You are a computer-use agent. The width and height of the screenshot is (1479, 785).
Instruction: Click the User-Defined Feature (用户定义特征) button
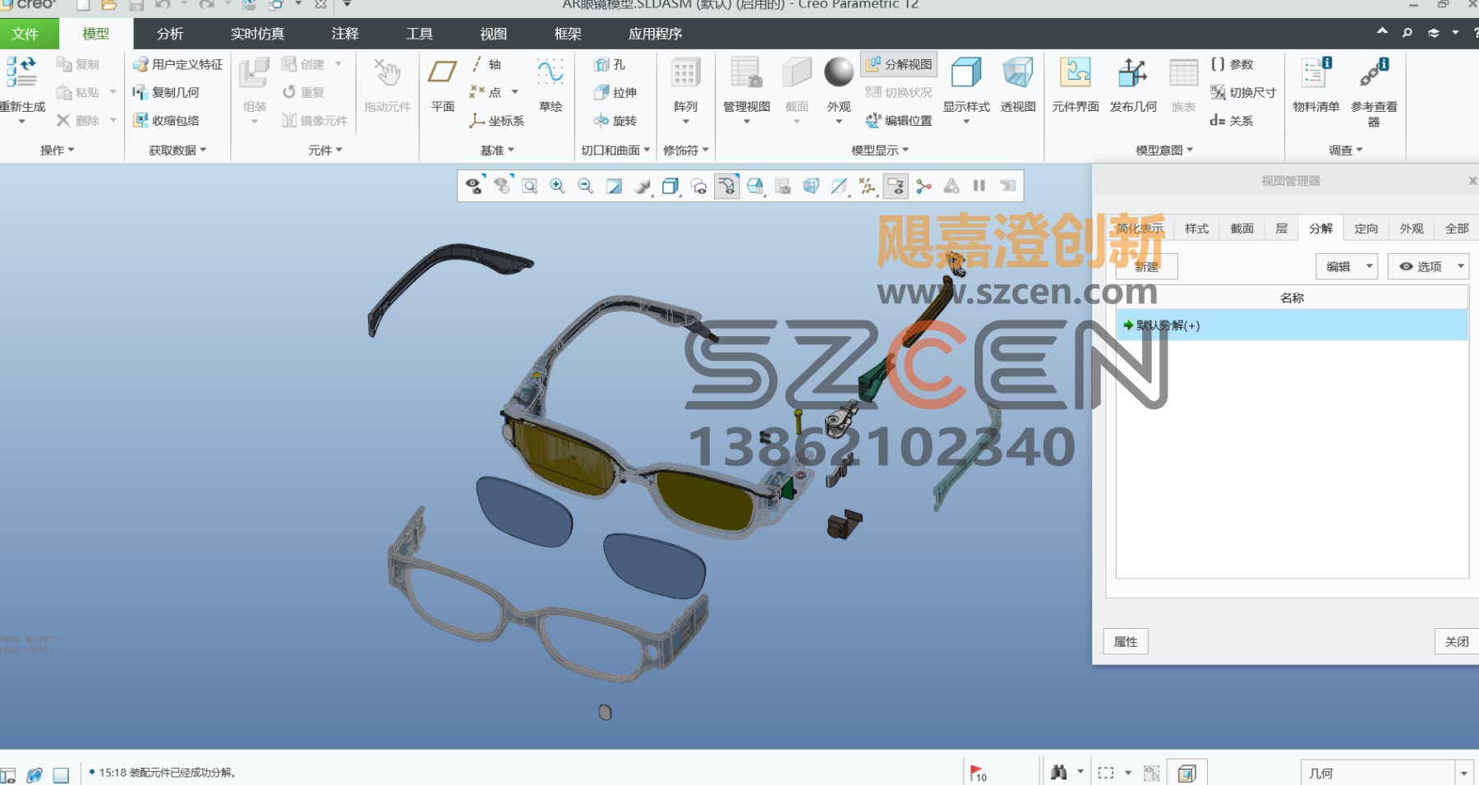click(x=178, y=64)
